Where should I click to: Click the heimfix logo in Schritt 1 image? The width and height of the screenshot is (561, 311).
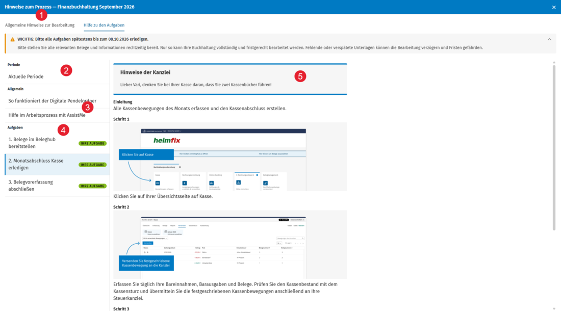tap(167, 141)
